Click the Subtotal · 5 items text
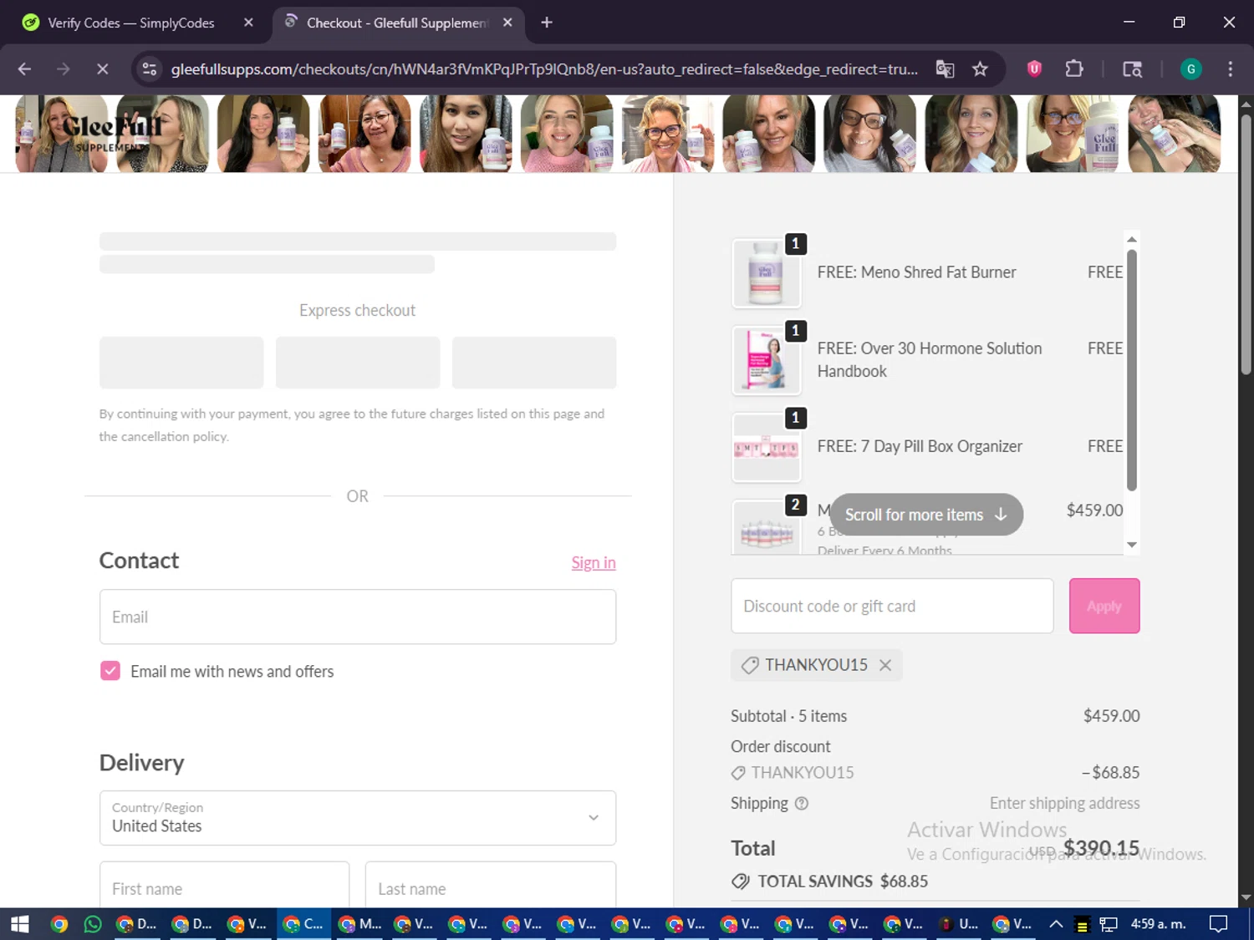Viewport: 1254px width, 940px height. pos(788,716)
